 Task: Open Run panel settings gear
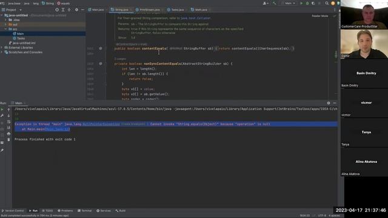329,103
